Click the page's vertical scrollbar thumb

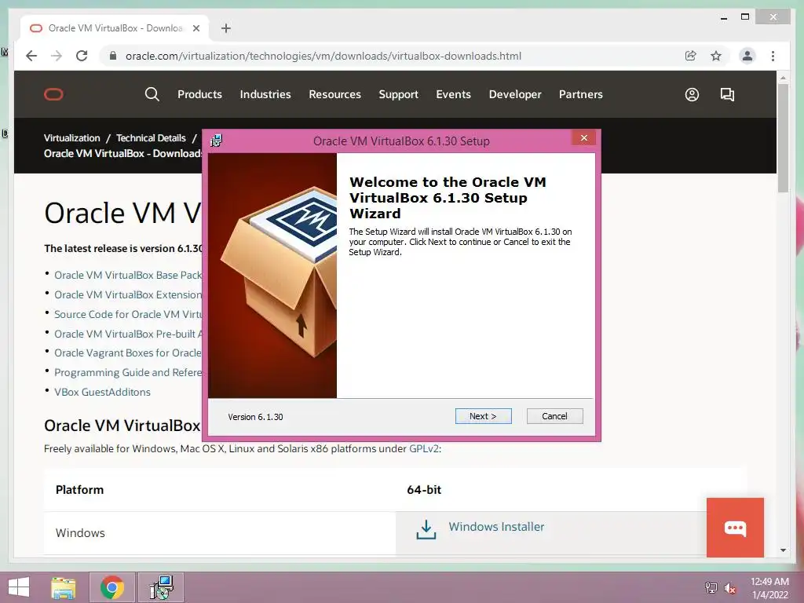[x=783, y=137]
